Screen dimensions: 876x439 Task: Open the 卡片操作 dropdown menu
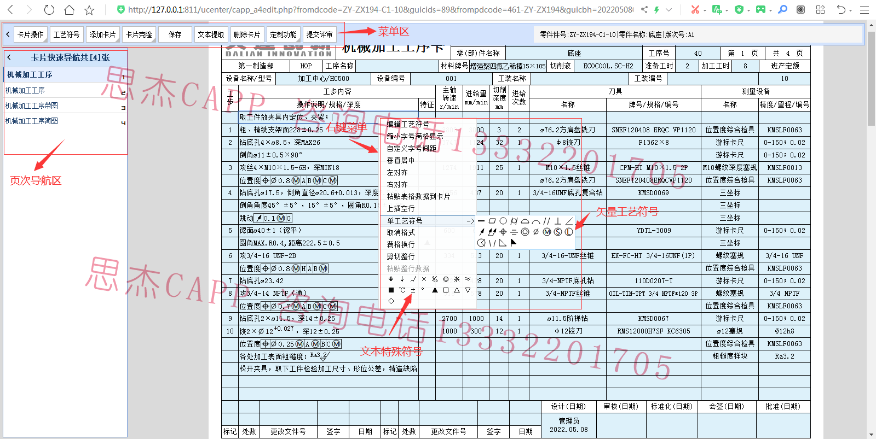tap(30, 34)
